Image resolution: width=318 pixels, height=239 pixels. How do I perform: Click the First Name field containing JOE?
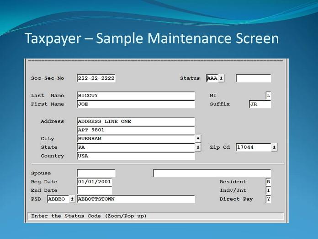(x=136, y=104)
